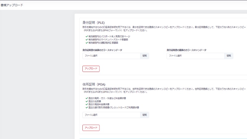Click the 身分証明書の表面のカラースキャンデータ label
The image size is (247, 139).
(102, 50)
